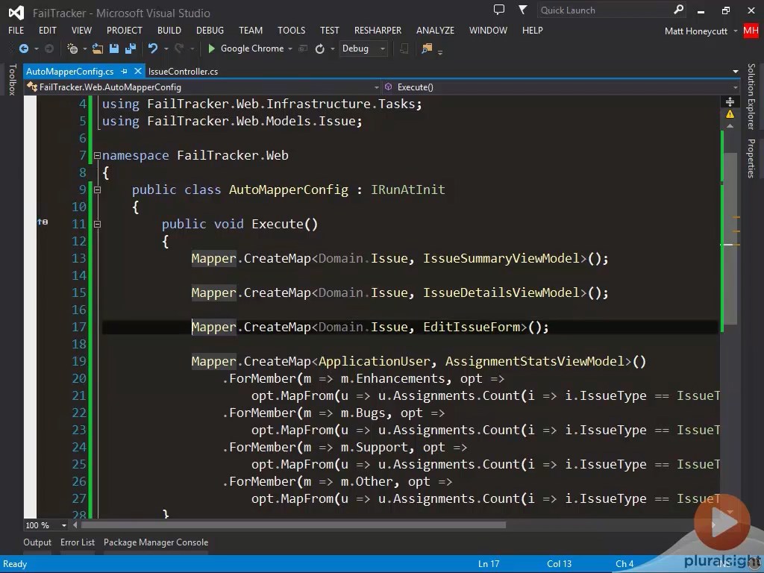This screenshot has height=573, width=764.
Task: Click the vertical scrollbar thumb
Action: (730, 239)
